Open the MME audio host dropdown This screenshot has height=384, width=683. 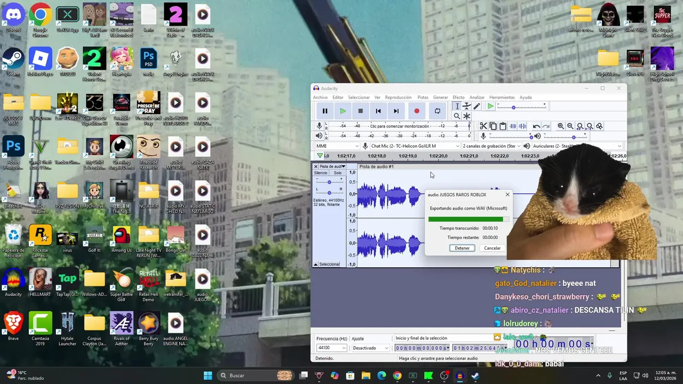(x=337, y=146)
